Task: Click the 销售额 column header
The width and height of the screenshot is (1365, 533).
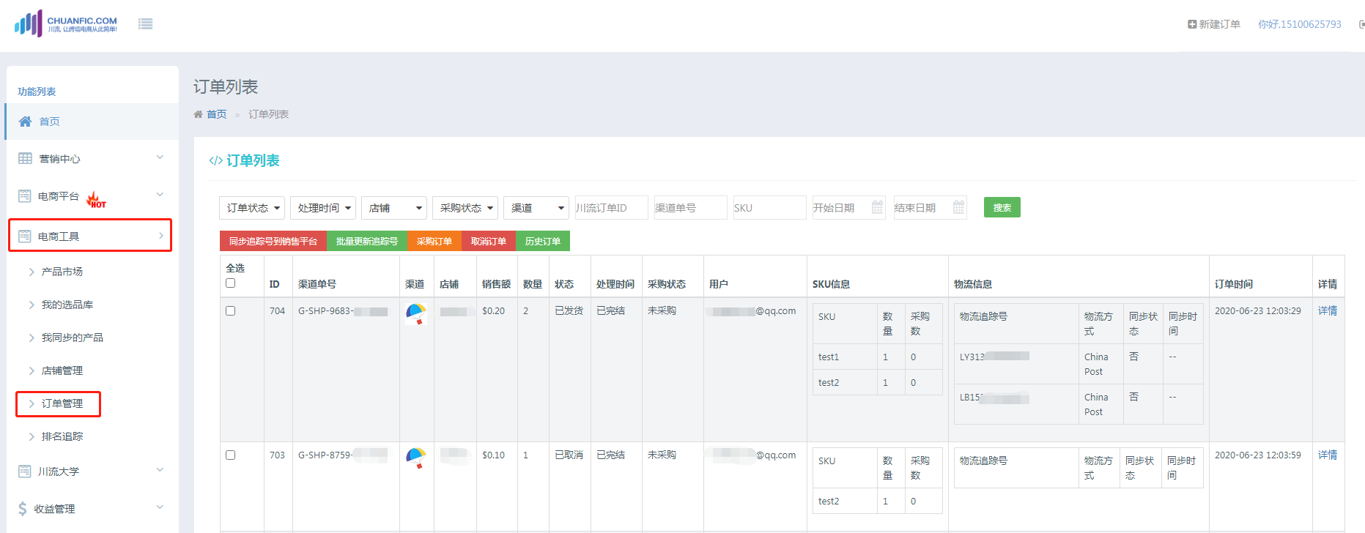Action: point(496,284)
